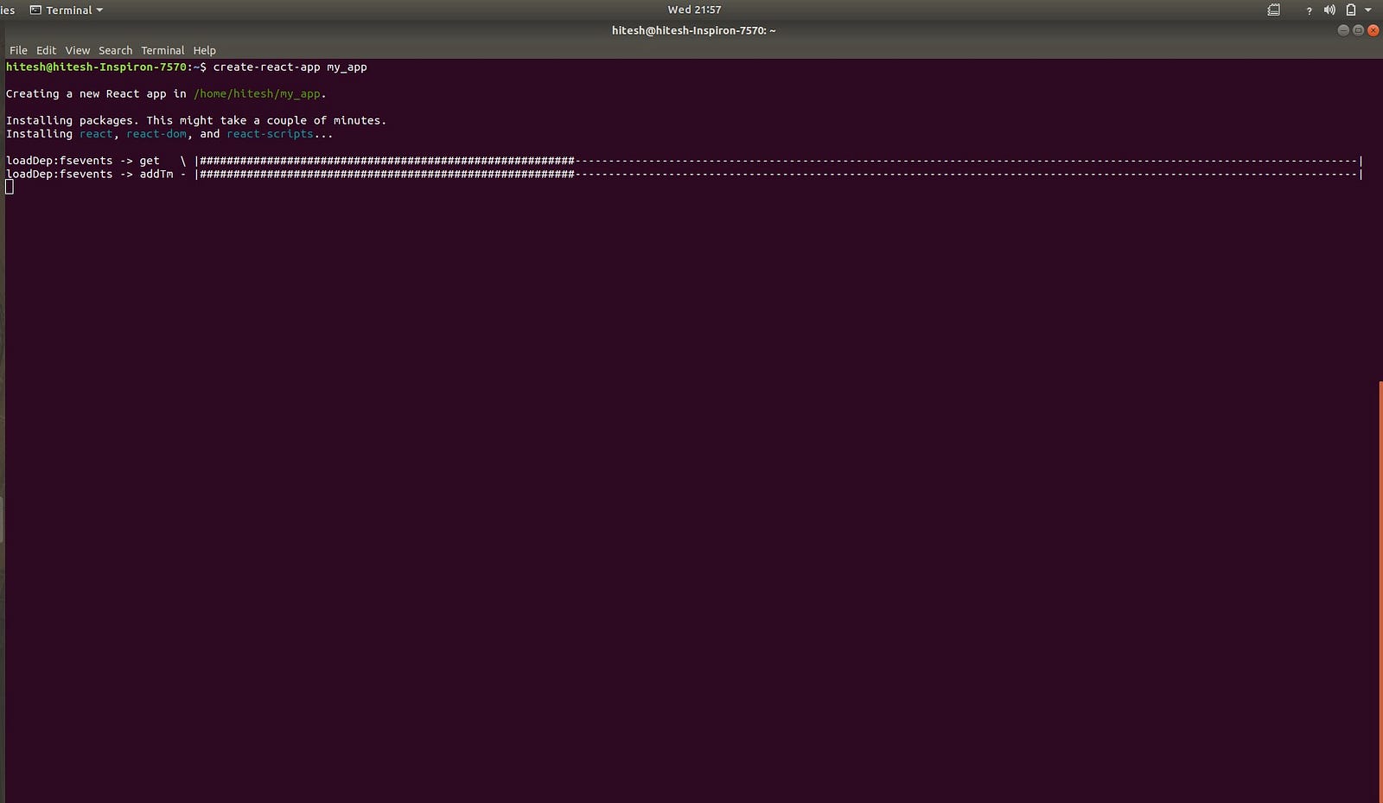The height and width of the screenshot is (803, 1383).
Task: Click the progress bar of 'loadDep:fsevents -> addTm'
Action: click(779, 174)
